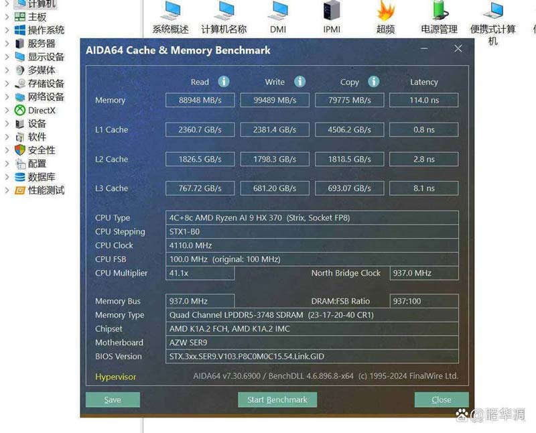Click the 设备 devices icon in the tree
Screen dimensions: 536x433
point(20,123)
